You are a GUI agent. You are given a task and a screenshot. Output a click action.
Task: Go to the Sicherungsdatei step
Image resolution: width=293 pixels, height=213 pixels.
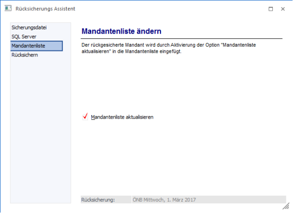[29, 28]
